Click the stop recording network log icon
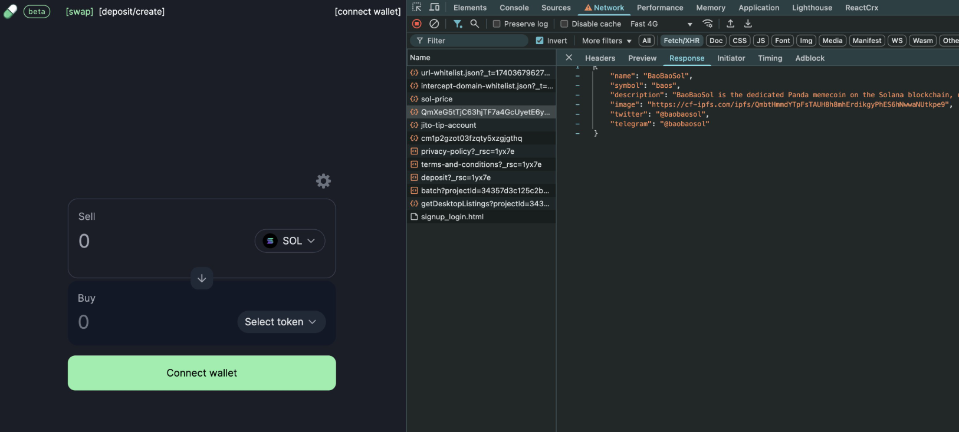The height and width of the screenshot is (432, 959). [417, 24]
